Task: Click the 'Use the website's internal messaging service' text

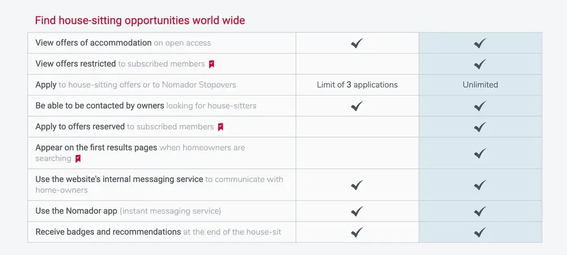Action: click(x=119, y=179)
